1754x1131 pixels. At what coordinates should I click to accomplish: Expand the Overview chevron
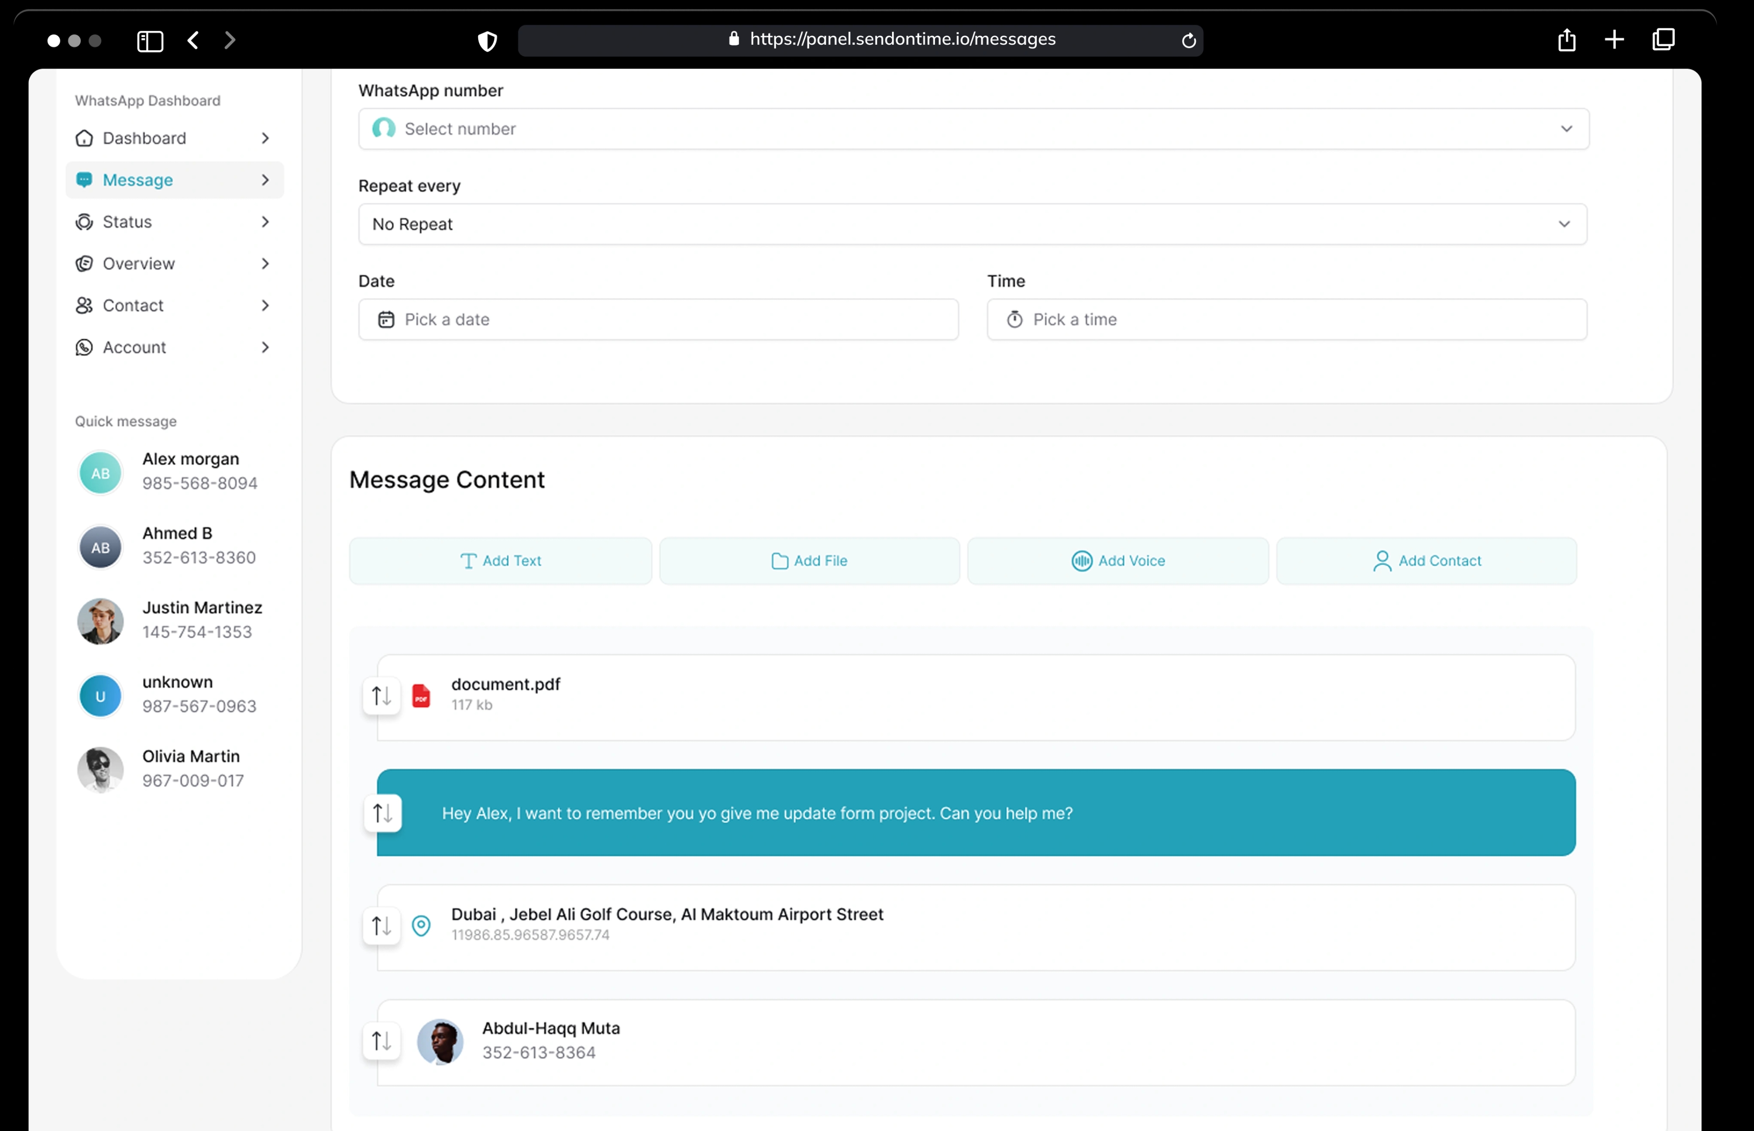pyautogui.click(x=265, y=264)
